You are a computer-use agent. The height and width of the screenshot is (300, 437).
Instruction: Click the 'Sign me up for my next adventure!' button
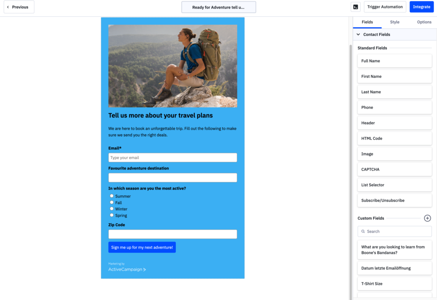coord(142,247)
